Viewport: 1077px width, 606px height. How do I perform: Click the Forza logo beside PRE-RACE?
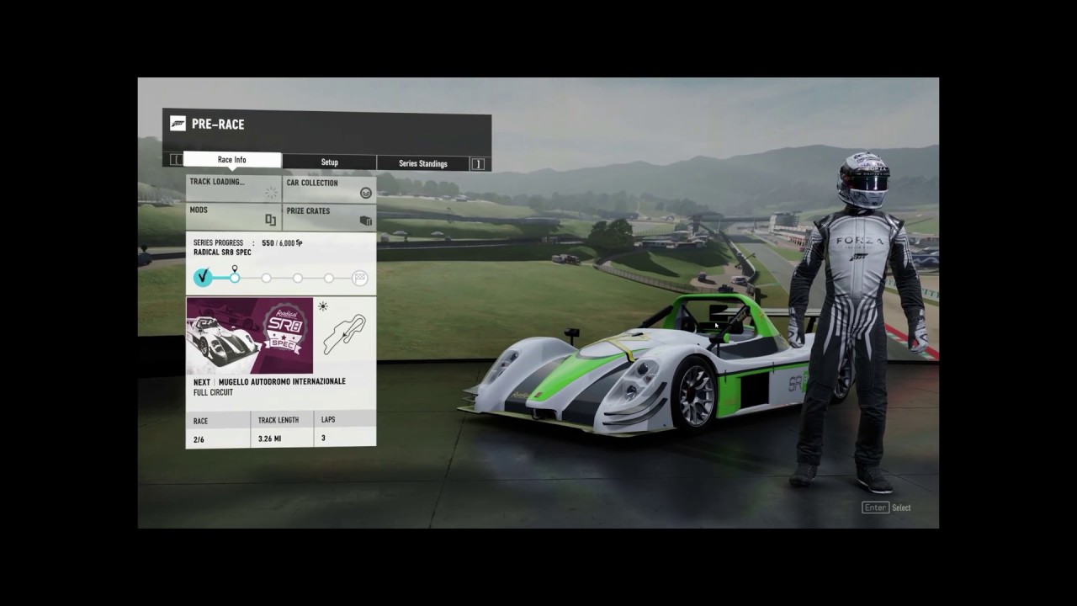pyautogui.click(x=178, y=124)
